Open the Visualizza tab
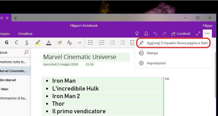218x116 pixels. tap(25, 34)
